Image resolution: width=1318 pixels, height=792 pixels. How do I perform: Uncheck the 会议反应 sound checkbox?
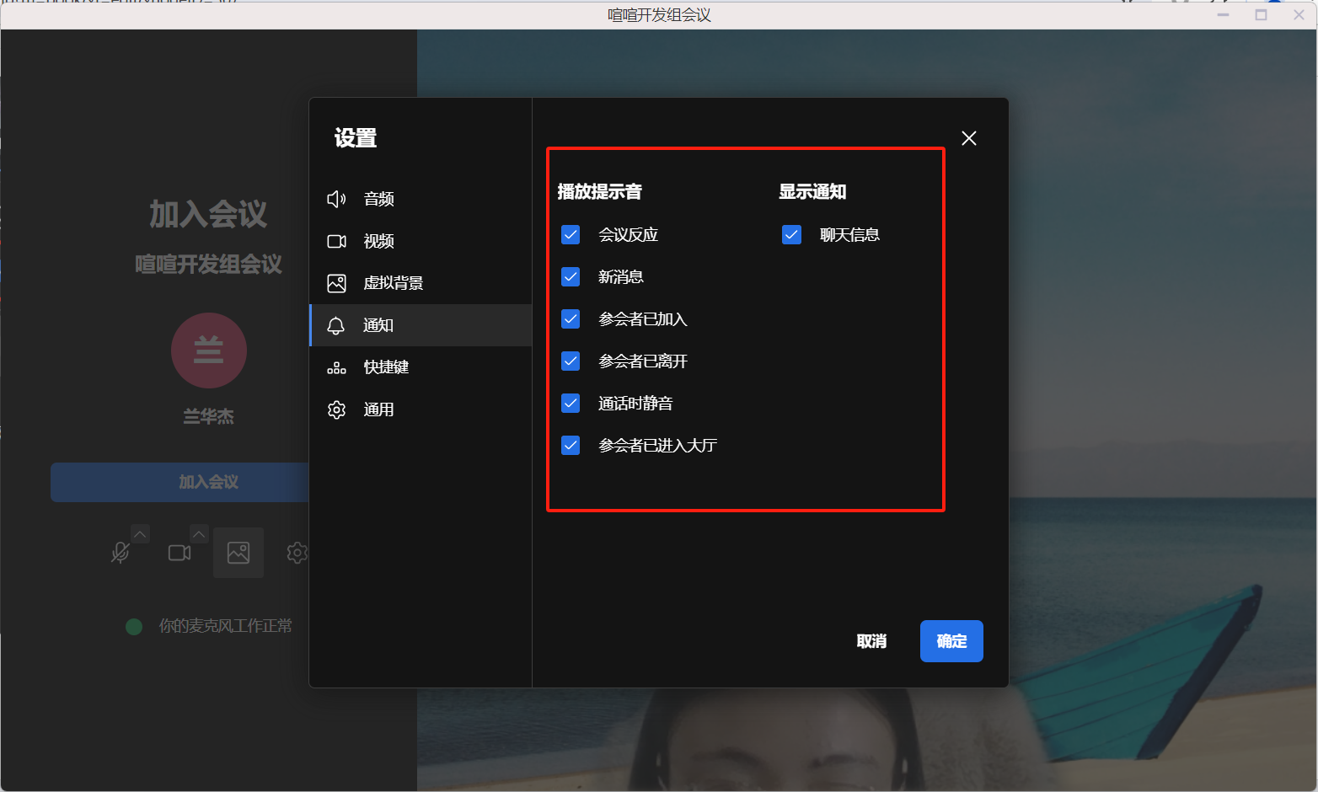571,234
